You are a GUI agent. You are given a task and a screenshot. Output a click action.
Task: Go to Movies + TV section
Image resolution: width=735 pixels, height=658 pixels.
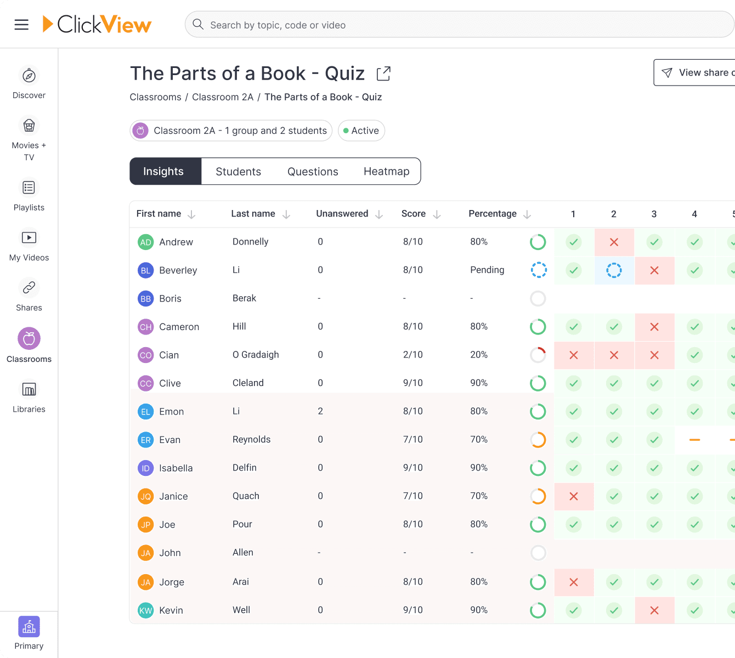point(29,126)
